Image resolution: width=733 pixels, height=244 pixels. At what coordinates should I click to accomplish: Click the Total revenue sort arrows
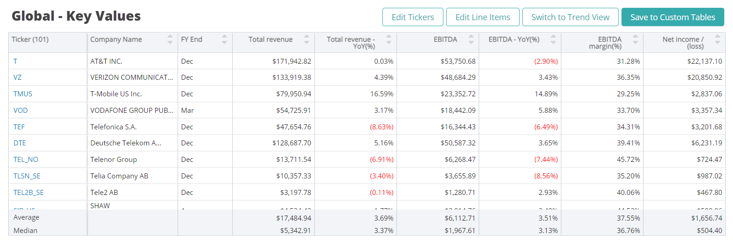(x=307, y=39)
